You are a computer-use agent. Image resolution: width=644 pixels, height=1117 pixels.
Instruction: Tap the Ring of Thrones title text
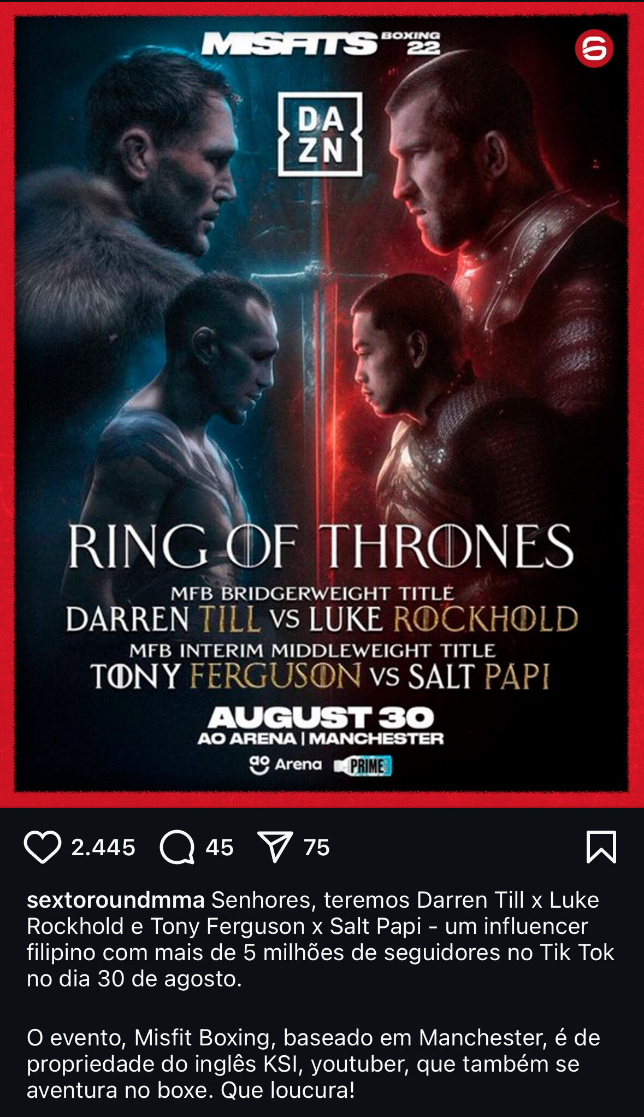pos(321,546)
